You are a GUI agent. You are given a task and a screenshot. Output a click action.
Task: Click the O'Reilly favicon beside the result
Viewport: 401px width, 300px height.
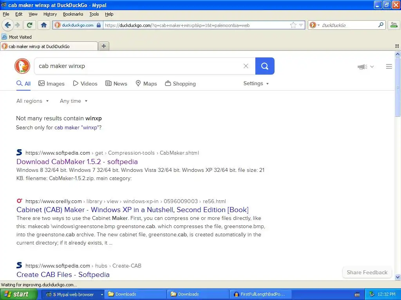tap(19, 201)
